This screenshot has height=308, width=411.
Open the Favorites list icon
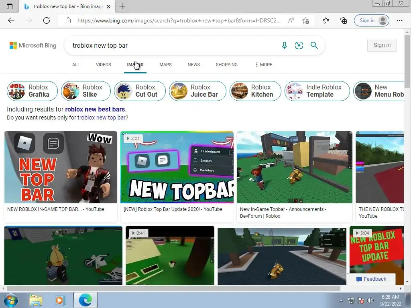point(326,20)
